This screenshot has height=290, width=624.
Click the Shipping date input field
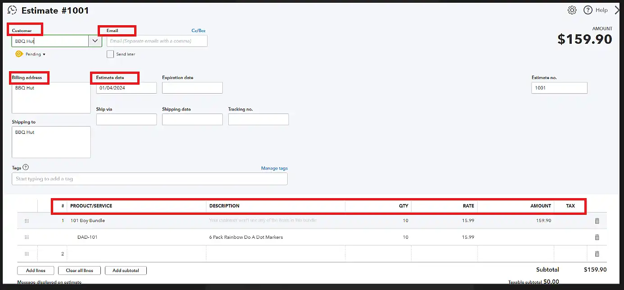point(192,119)
